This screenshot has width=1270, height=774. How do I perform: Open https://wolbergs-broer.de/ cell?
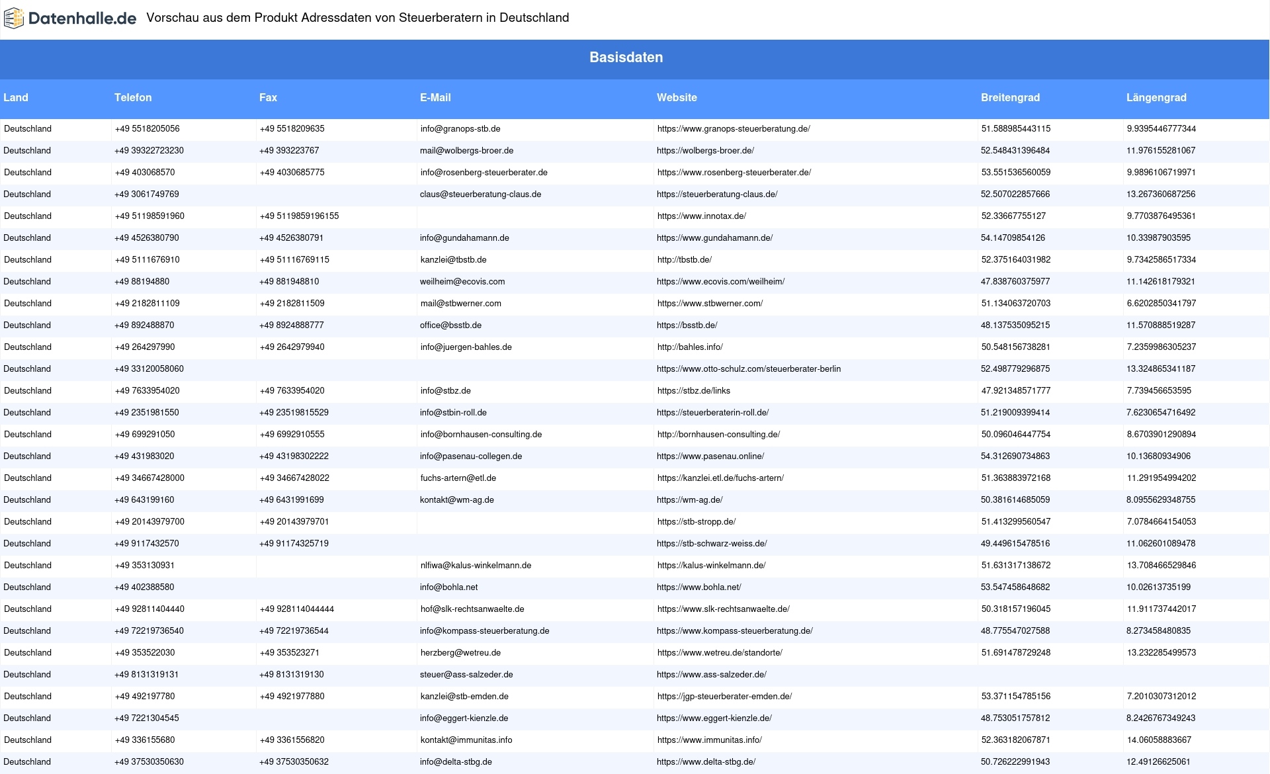(x=705, y=151)
